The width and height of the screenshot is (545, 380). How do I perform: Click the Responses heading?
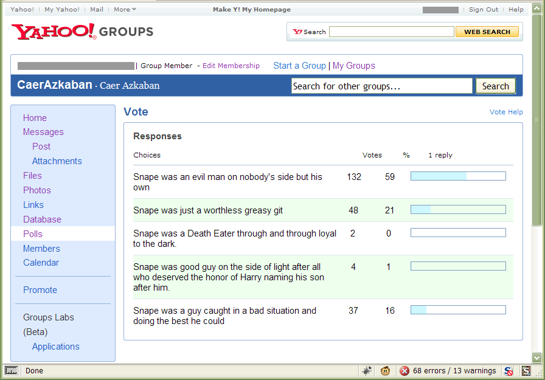(x=157, y=136)
